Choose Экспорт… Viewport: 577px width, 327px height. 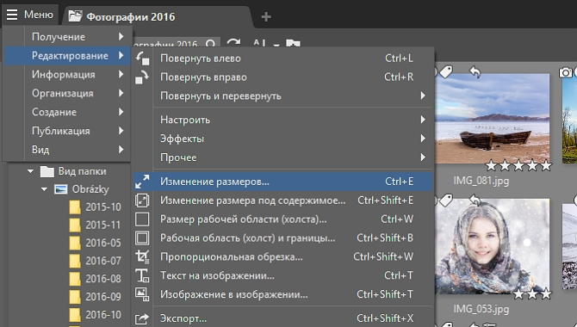click(282, 318)
